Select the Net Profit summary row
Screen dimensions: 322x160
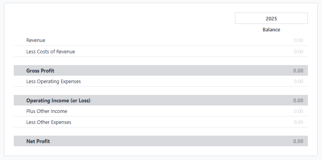(x=161, y=141)
